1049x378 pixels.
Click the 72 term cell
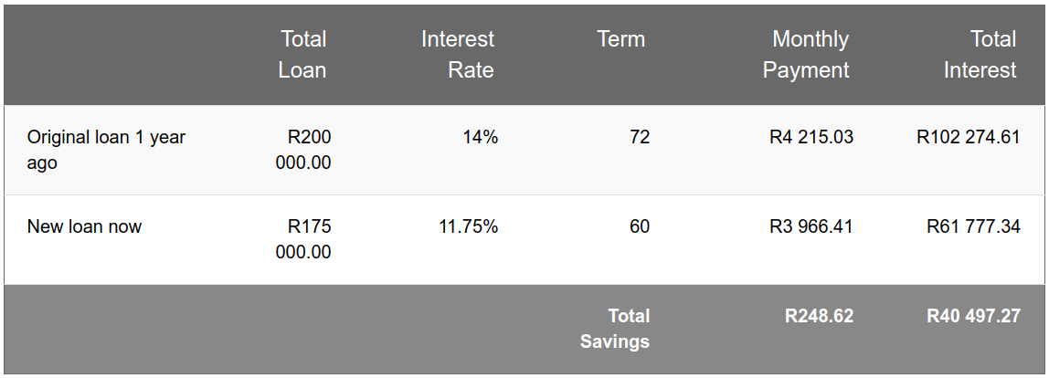click(640, 137)
